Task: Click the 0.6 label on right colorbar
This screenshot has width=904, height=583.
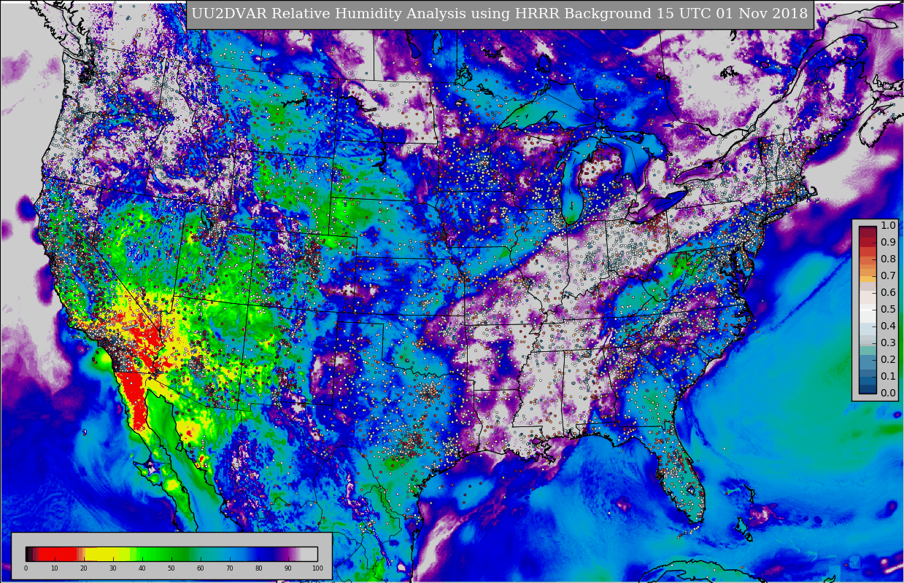Action: (888, 292)
